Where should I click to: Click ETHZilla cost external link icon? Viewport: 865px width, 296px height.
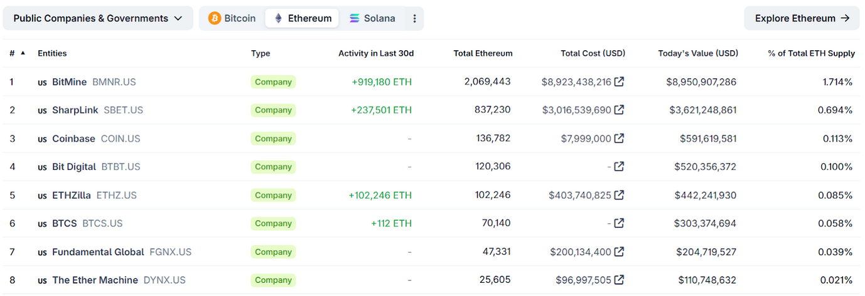pyautogui.click(x=619, y=195)
